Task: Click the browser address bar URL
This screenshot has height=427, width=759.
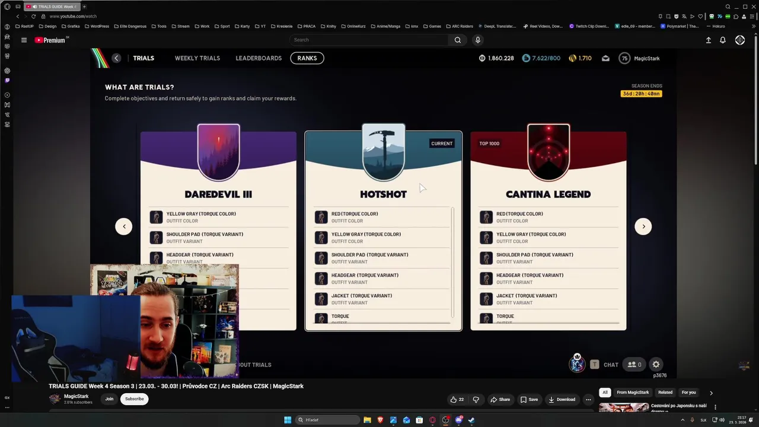Action: coord(73,16)
